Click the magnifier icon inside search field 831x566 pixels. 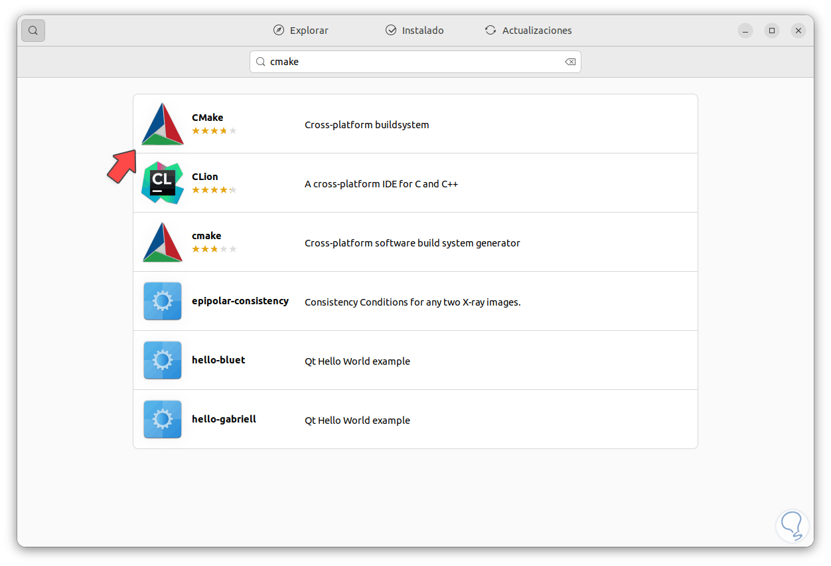coord(261,62)
